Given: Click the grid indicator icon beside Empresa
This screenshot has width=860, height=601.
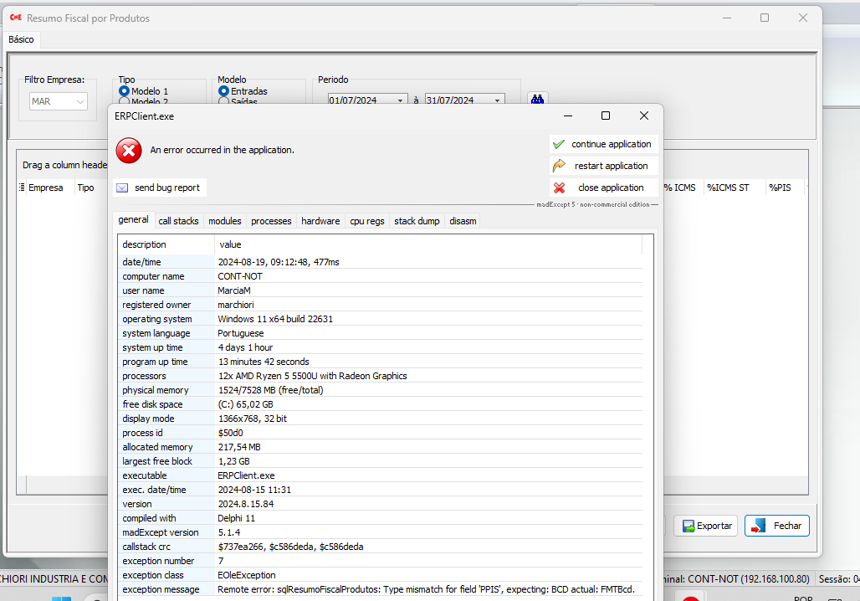Looking at the screenshot, I should [x=22, y=187].
